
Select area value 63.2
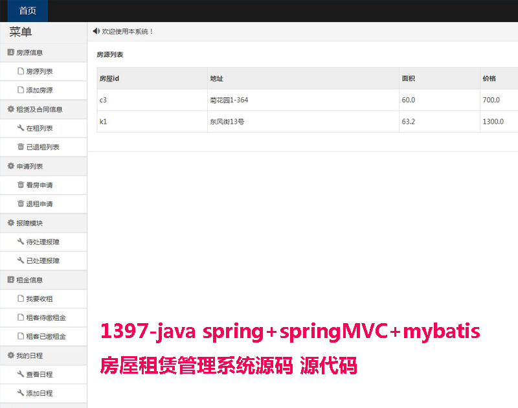point(440,122)
